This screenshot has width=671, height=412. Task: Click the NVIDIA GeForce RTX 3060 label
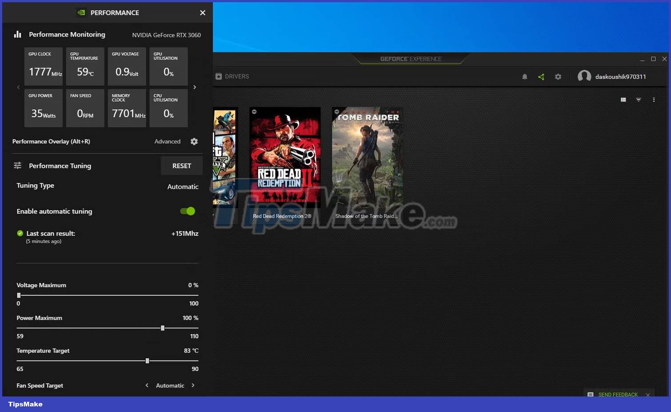click(167, 35)
